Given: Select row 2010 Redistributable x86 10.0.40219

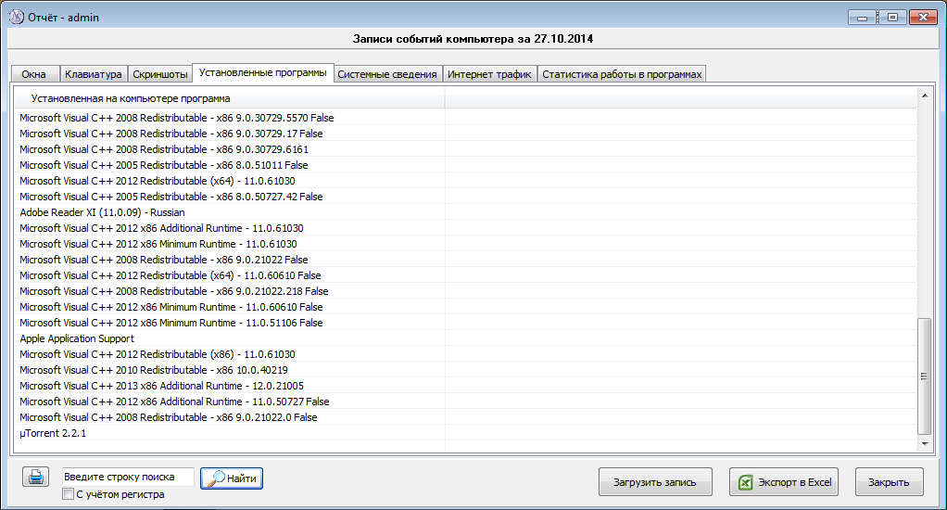Looking at the screenshot, I should coord(465,370).
